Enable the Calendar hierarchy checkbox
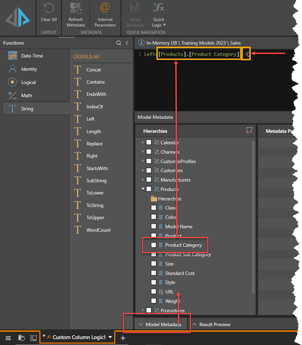Screen dimensions: 302x345 tap(149, 143)
